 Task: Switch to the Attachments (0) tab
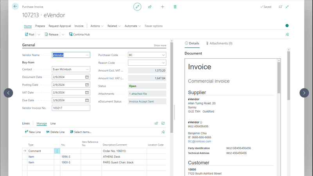click(219, 43)
